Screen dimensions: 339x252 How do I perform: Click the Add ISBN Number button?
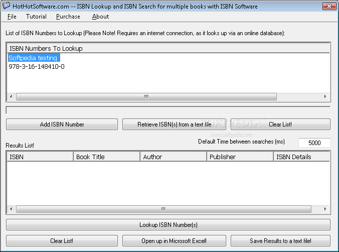[x=62, y=124]
